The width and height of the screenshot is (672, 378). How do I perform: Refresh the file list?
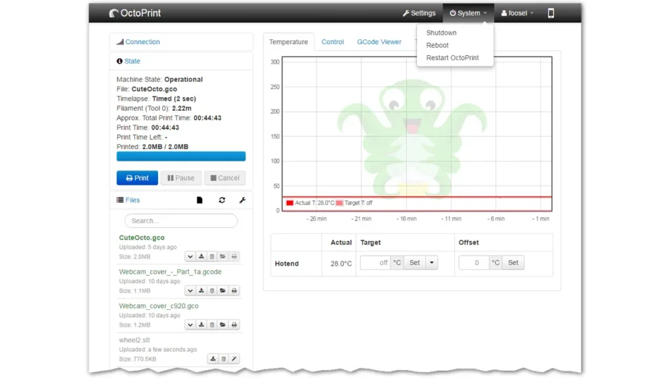tap(222, 200)
